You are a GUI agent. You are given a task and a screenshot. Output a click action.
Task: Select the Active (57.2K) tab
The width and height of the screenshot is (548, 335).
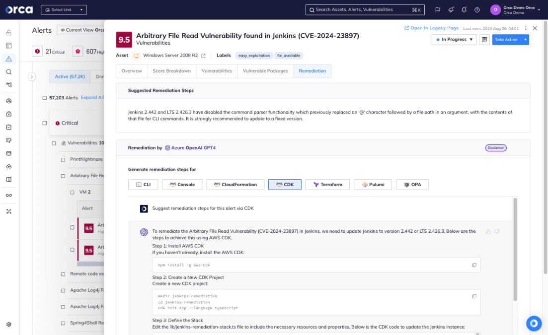70,76
